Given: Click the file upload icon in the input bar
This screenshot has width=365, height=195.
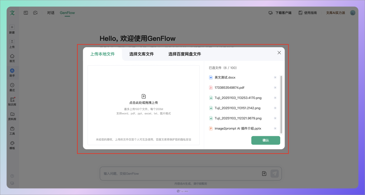Looking at the screenshot, I should tap(264, 173).
